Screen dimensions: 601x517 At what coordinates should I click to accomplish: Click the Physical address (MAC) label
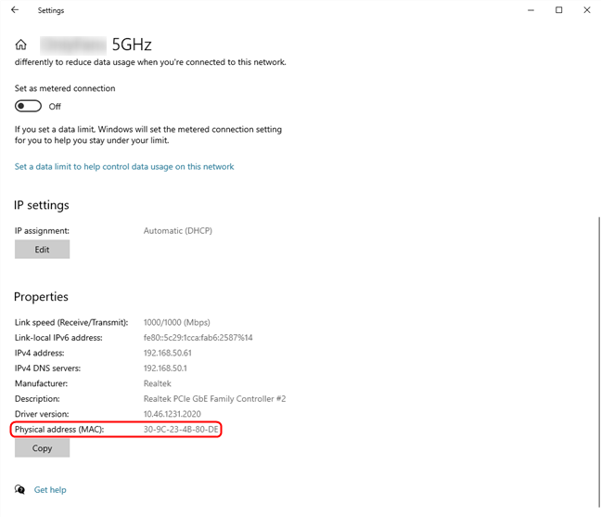click(59, 429)
